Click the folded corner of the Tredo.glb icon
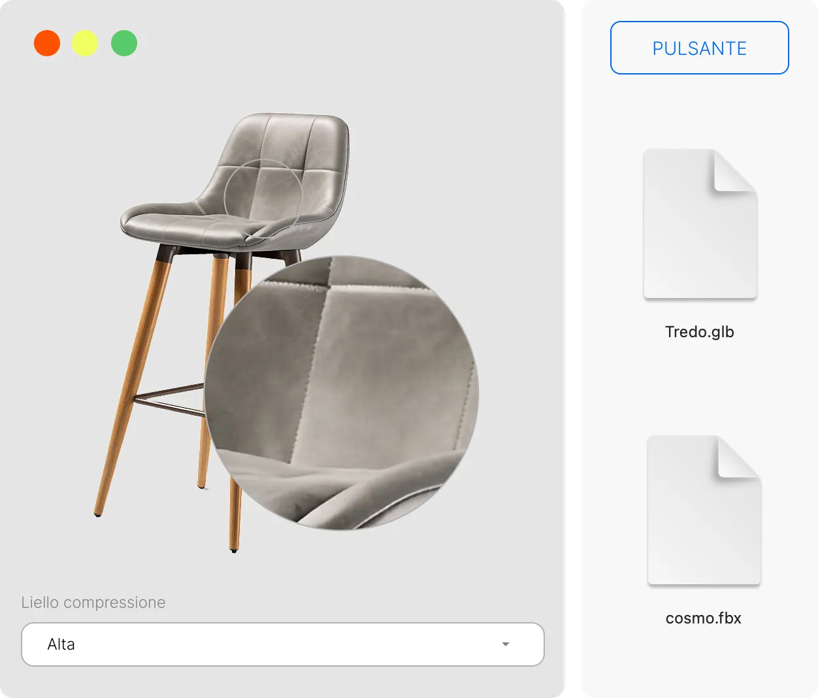818x698 pixels. (736, 171)
